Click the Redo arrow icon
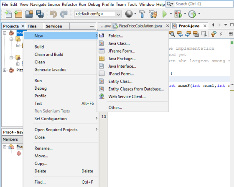The image size is (234, 187). [64, 14]
